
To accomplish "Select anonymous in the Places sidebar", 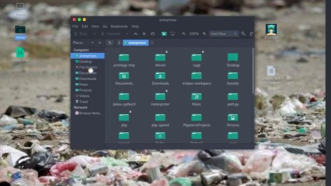I will tap(87, 56).
